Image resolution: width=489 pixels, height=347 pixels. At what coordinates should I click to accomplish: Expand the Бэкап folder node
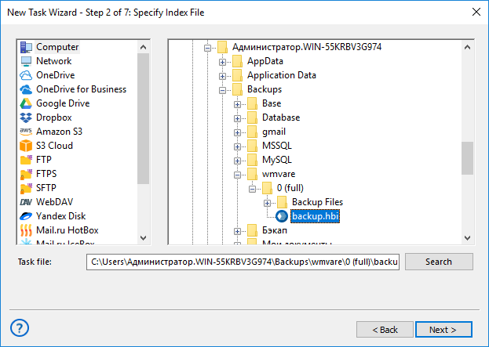coord(237,232)
